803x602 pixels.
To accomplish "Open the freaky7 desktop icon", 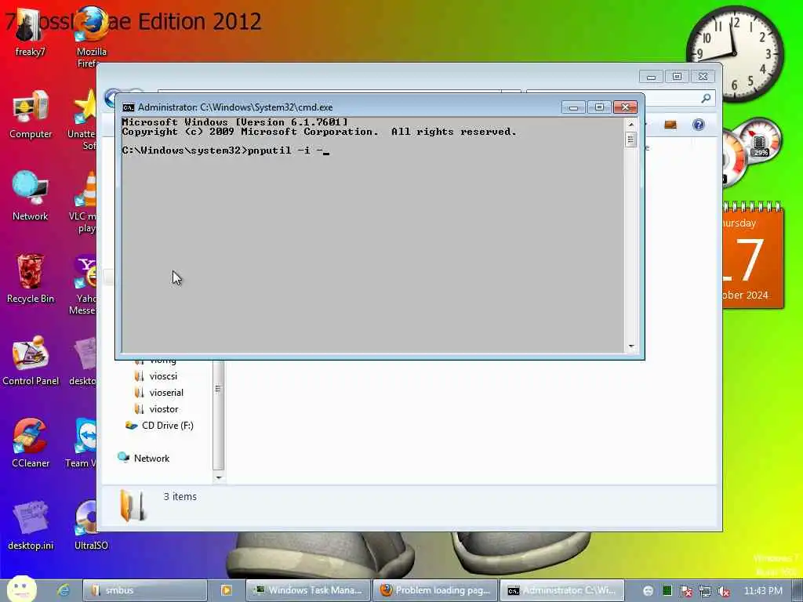I will 31,31.
